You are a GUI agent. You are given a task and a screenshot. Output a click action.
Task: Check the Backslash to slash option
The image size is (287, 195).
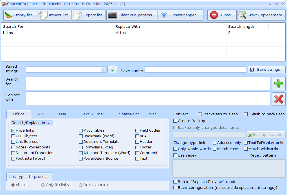[200, 114]
